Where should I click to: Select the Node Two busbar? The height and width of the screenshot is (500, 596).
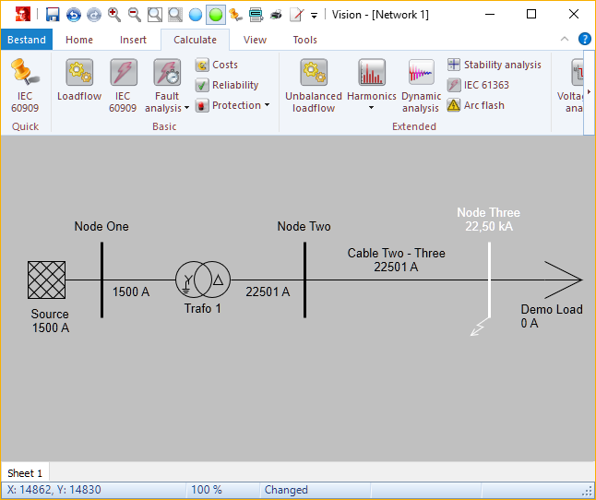304,280
